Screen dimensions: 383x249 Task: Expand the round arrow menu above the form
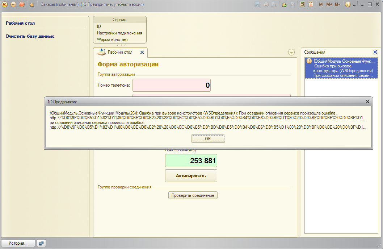coord(291,52)
